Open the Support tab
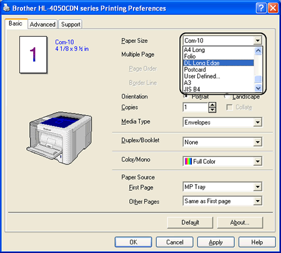The height and width of the screenshot is (253, 281). coord(71,24)
